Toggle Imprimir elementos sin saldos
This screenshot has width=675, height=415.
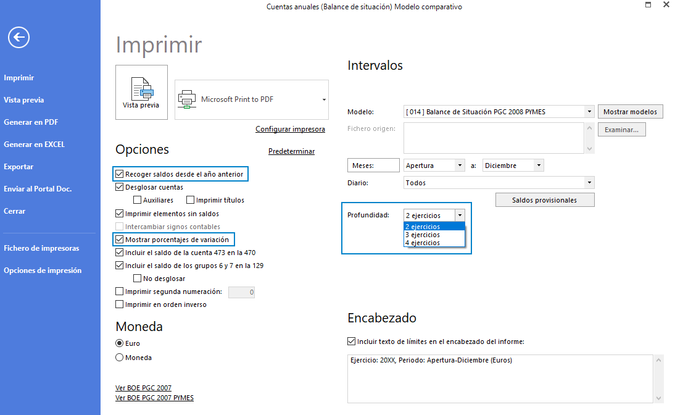[120, 213]
